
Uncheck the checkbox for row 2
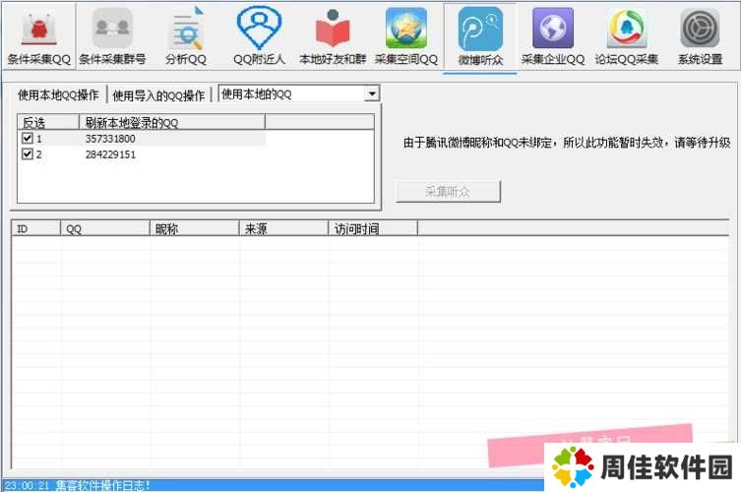pos(28,154)
